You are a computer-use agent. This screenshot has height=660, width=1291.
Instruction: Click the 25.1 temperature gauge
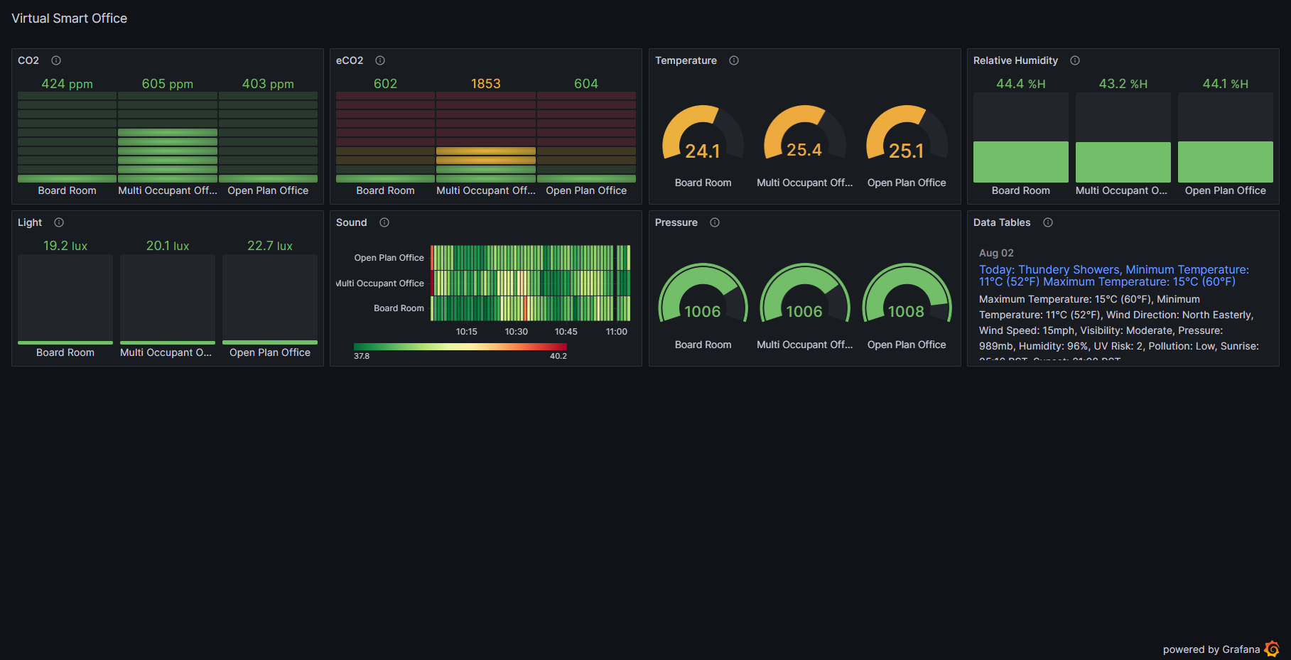(x=907, y=133)
